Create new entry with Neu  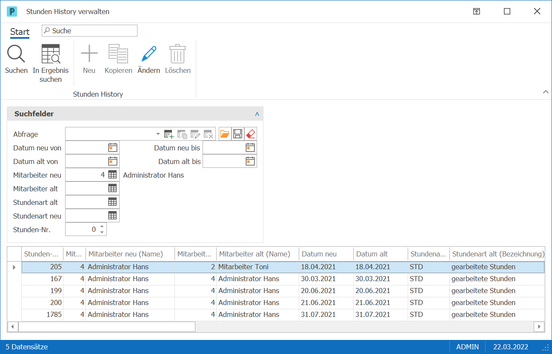[89, 59]
